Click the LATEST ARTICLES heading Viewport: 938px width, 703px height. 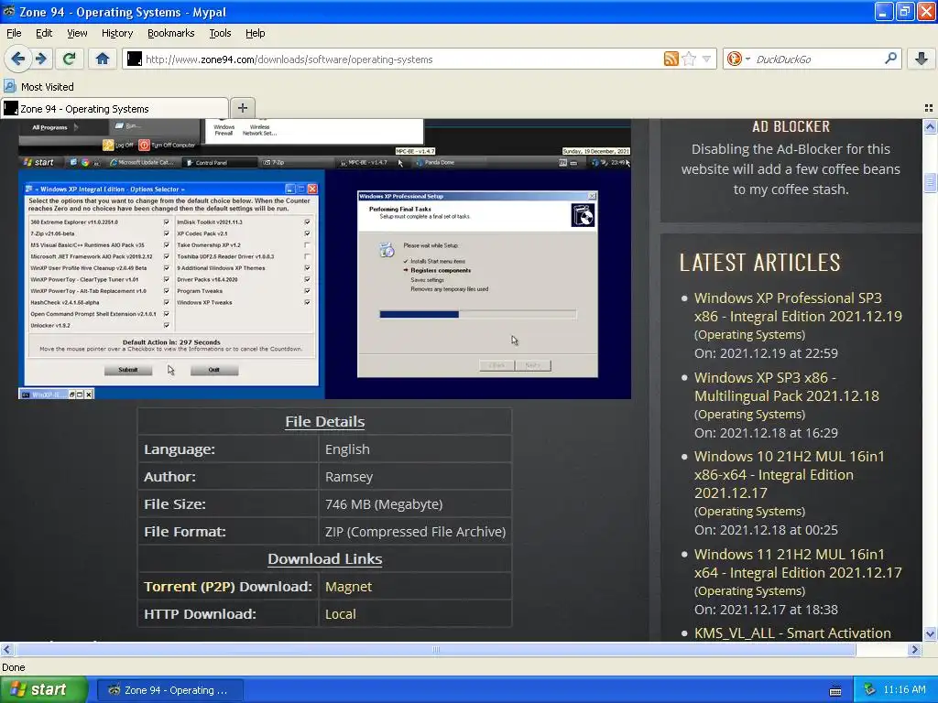point(759,263)
